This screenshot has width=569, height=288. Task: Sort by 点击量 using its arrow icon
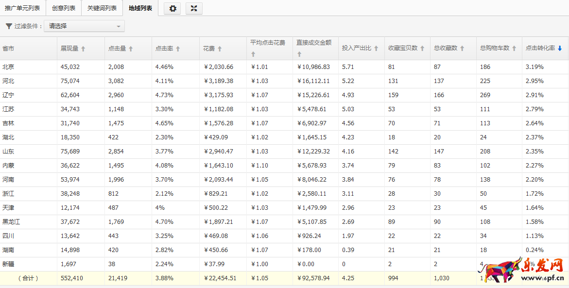point(131,49)
